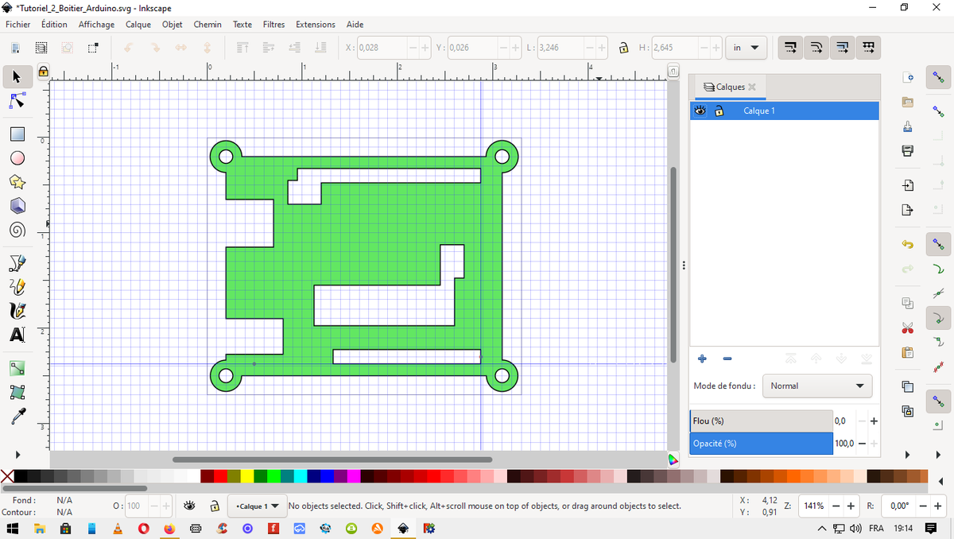The width and height of the screenshot is (954, 539).
Task: Click the Paste clipboard icon
Action: click(908, 352)
